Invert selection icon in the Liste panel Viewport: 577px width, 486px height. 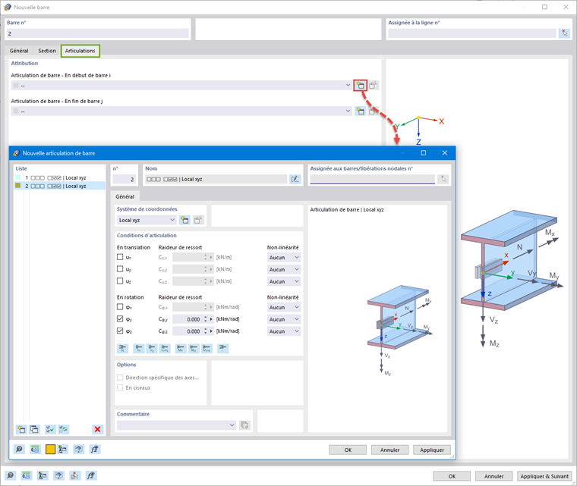pos(63,429)
